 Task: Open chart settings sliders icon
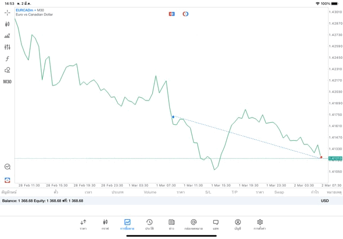(8, 47)
